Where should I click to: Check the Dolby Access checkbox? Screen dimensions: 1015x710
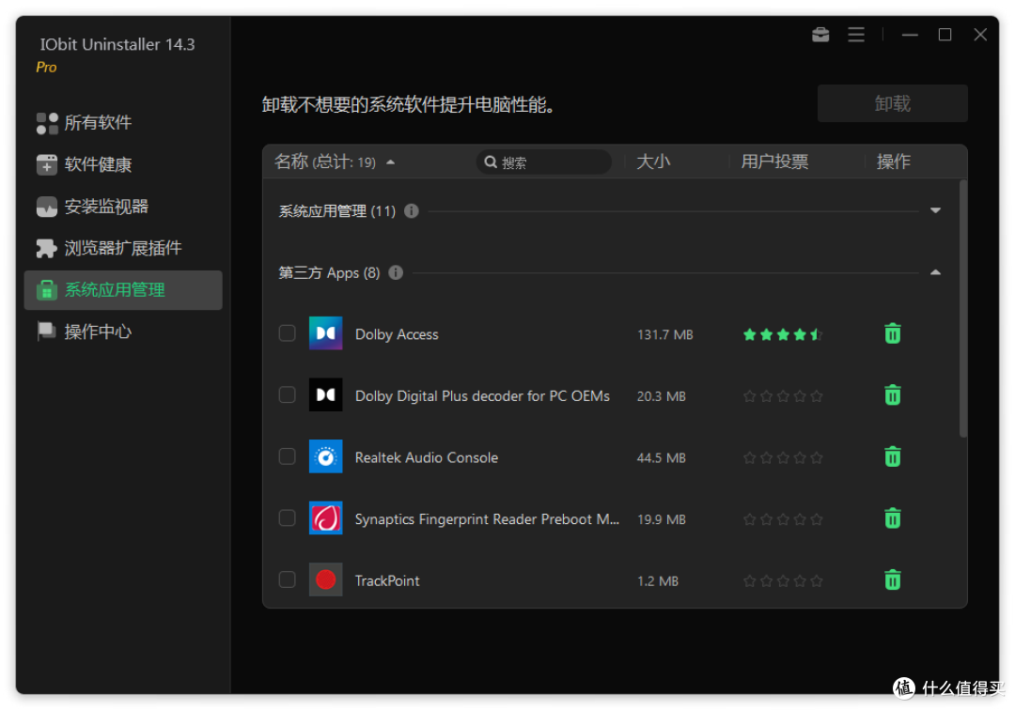point(287,333)
